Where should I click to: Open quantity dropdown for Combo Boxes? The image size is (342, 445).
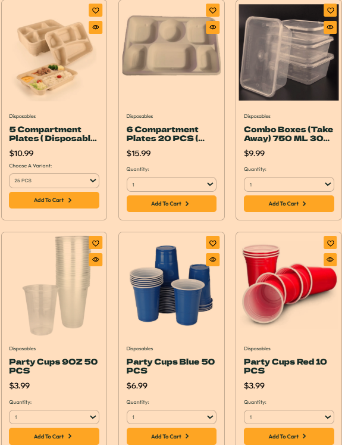(x=289, y=185)
